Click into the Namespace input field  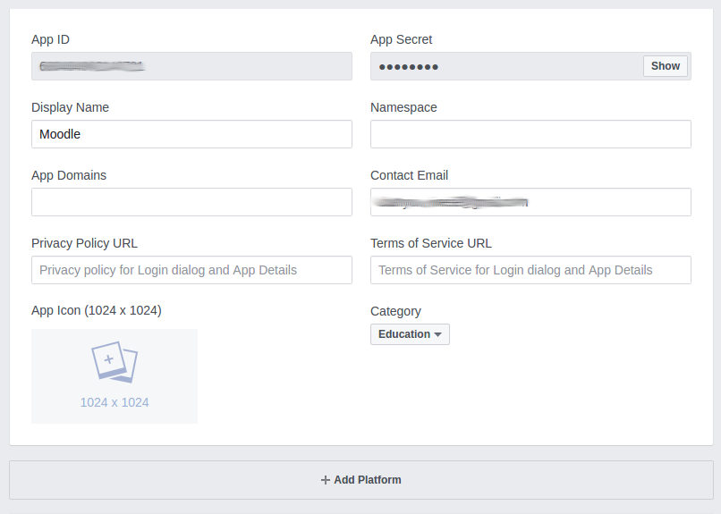coord(530,134)
